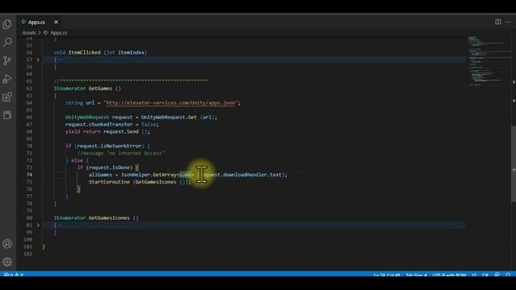Click the 'string url' declaration on line 64
This screenshot has height=290, width=516.
(x=80, y=103)
